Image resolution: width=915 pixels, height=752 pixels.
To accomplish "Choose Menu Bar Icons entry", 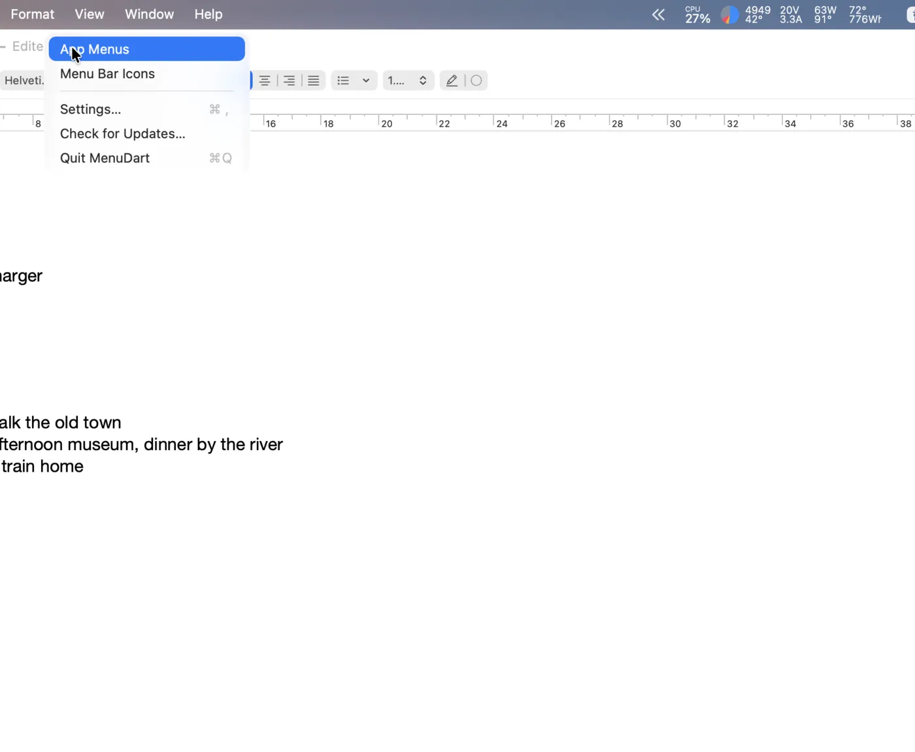I will coord(147,74).
